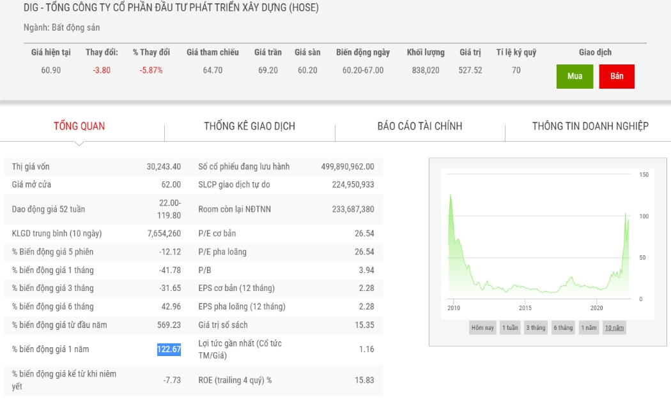Select the Hôm nay chart range
This screenshot has width=671, height=402.
click(482, 328)
